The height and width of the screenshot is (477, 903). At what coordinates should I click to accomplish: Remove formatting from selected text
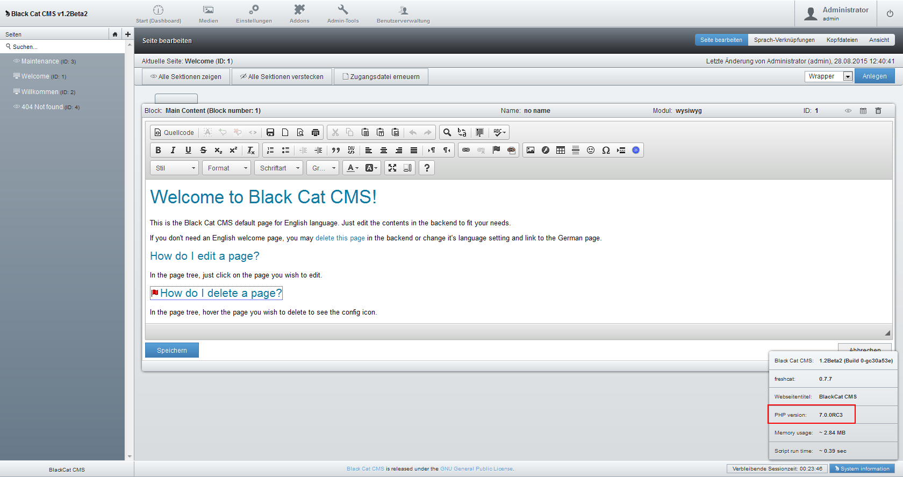(x=251, y=150)
